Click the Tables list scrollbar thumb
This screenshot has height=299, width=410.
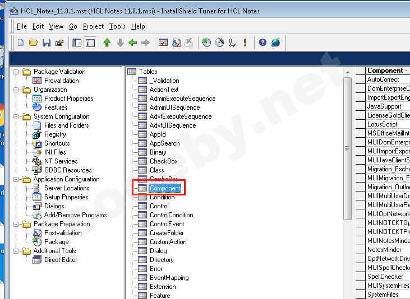(347, 148)
